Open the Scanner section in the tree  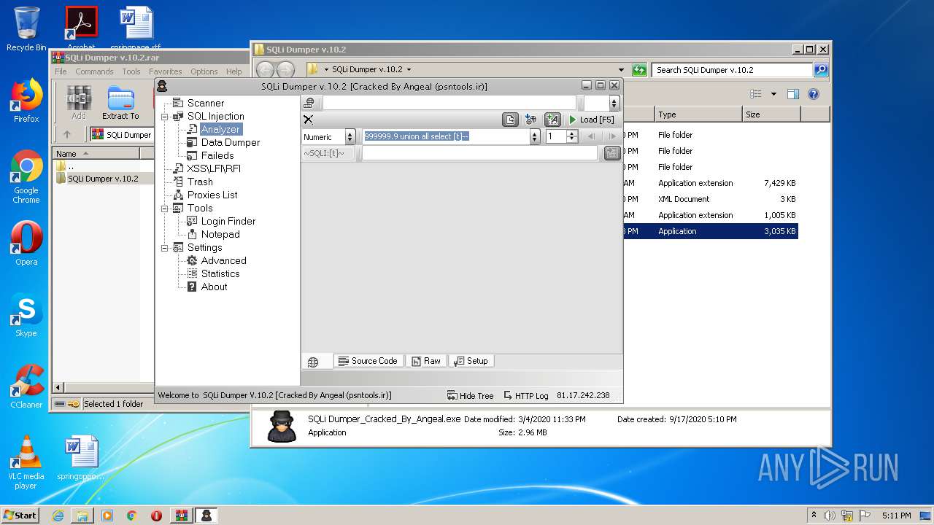pos(205,103)
